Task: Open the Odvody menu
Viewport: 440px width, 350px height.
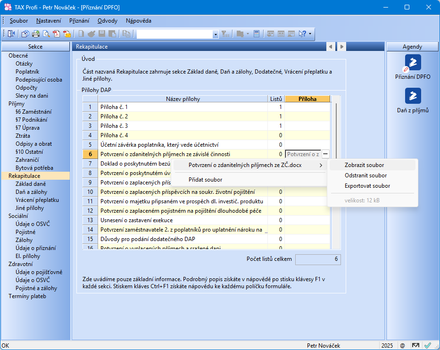Action: pyautogui.click(x=108, y=21)
